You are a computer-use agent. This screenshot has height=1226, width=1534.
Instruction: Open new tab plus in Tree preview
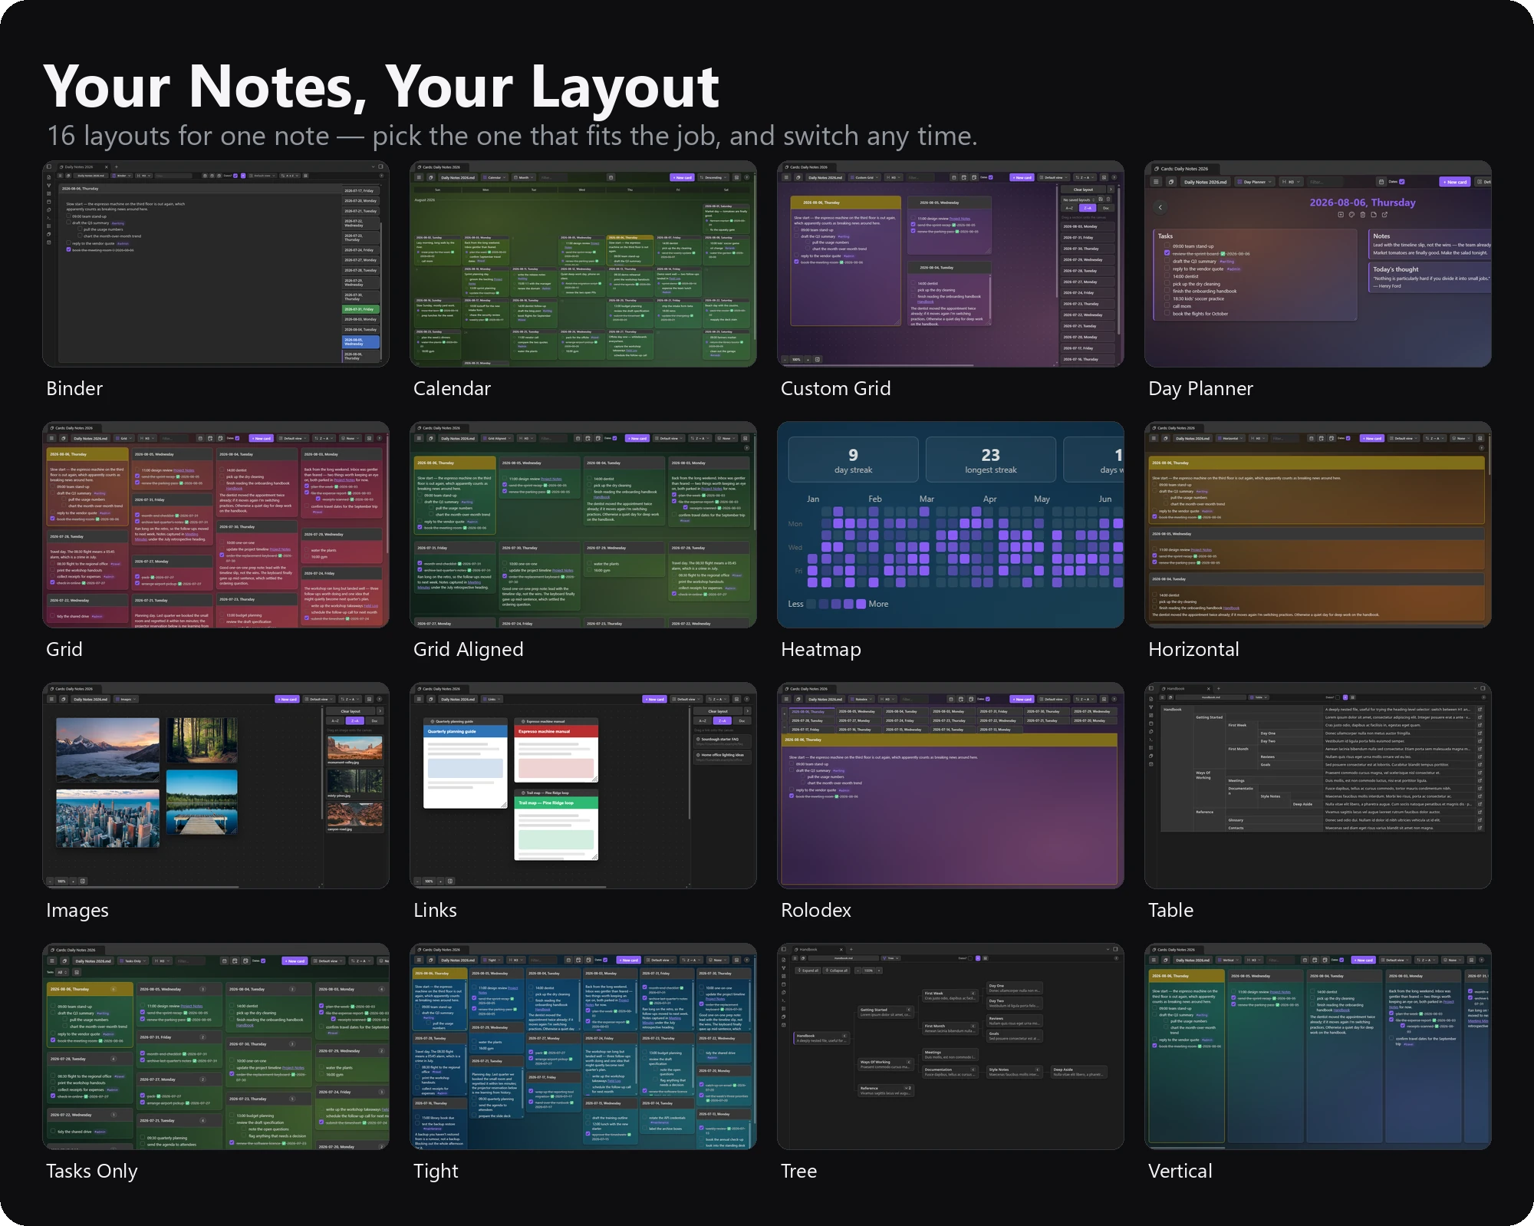[x=851, y=949]
